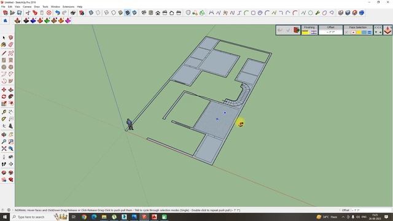Open the Extensions menu
393x221 pixels.
tap(68, 7)
